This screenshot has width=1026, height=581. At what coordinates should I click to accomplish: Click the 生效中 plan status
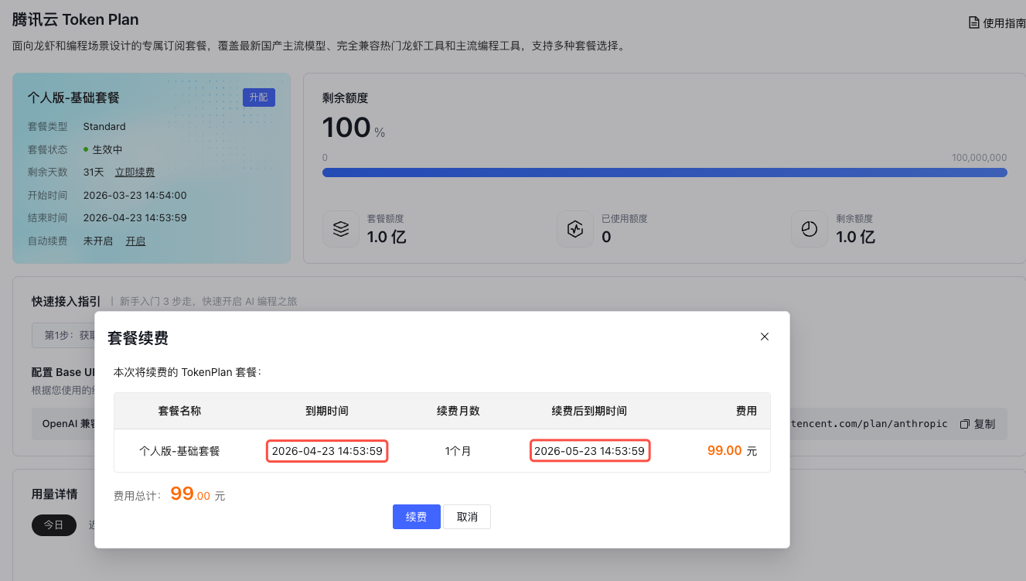tap(103, 149)
